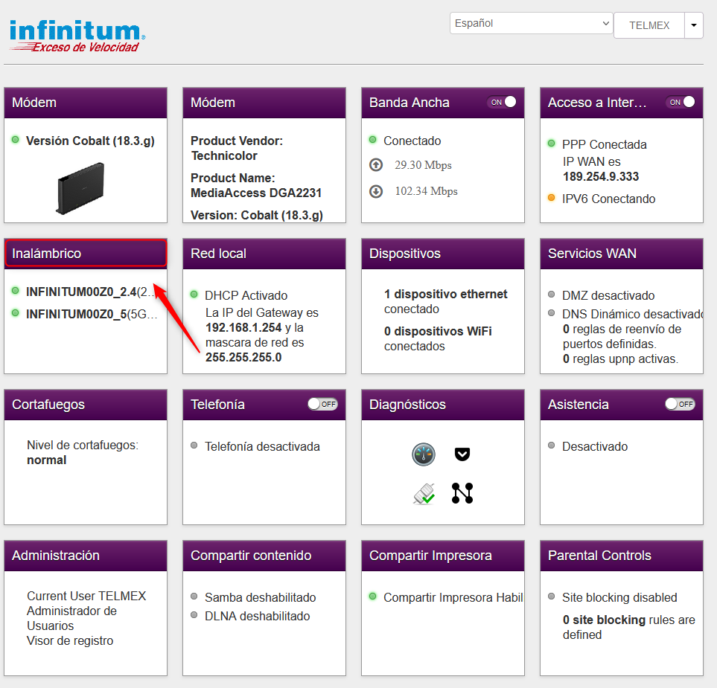
Task: Click the orange IPV6 Conectando status indicator
Action: 552,199
